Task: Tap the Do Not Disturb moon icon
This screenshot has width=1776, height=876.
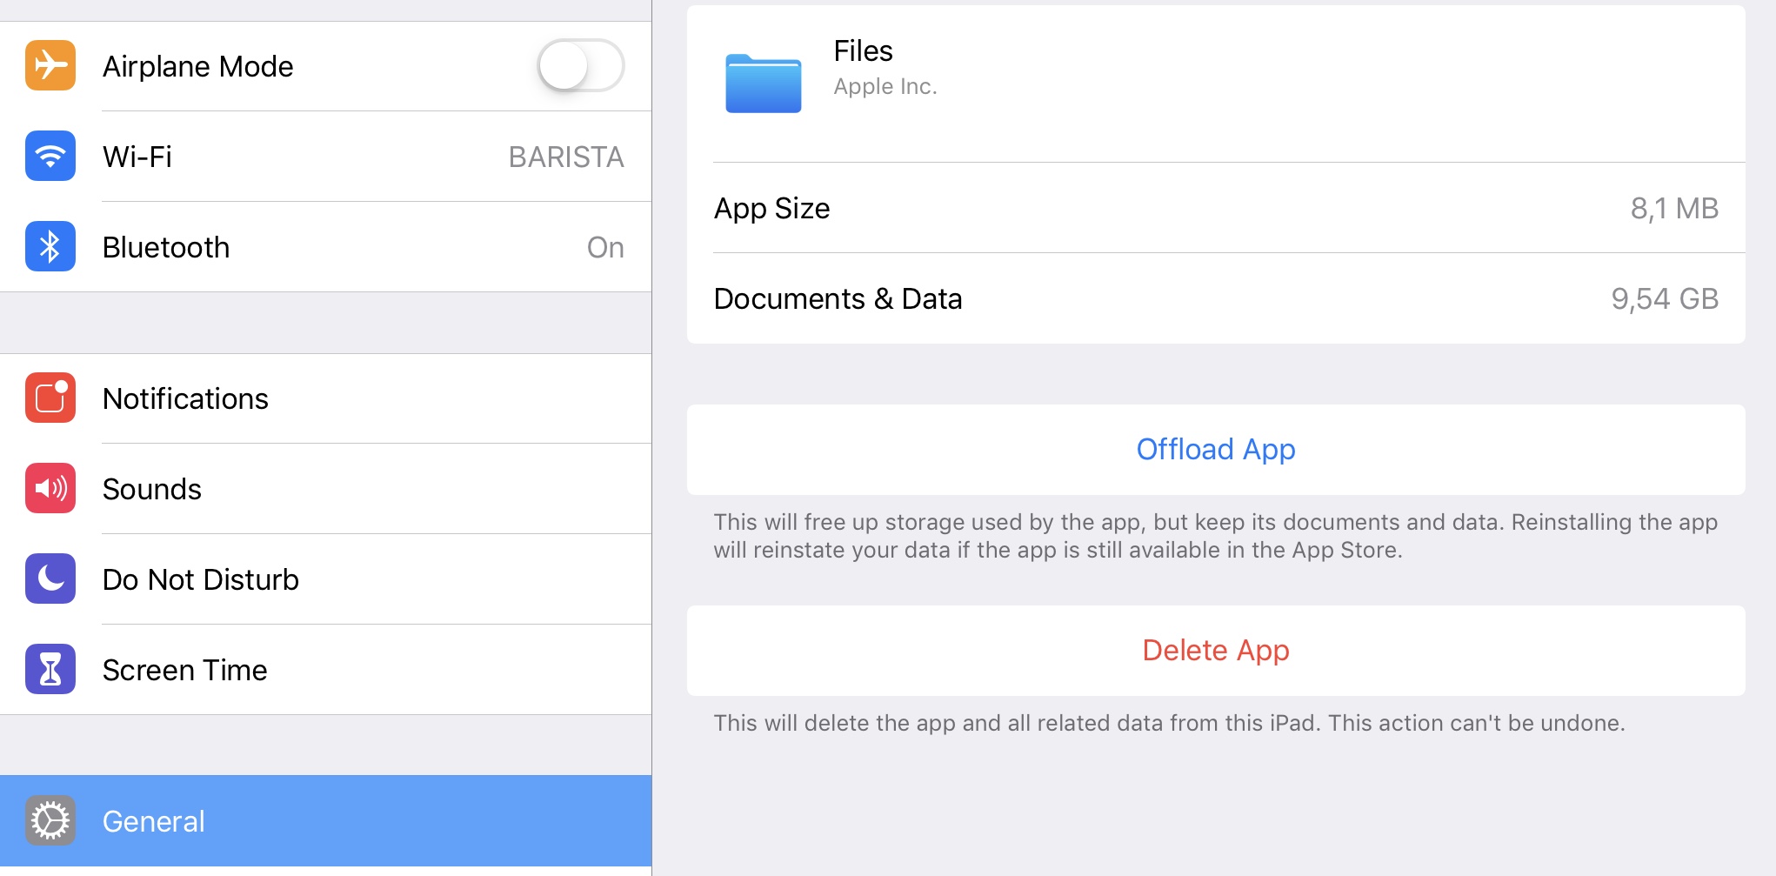Action: click(x=50, y=579)
